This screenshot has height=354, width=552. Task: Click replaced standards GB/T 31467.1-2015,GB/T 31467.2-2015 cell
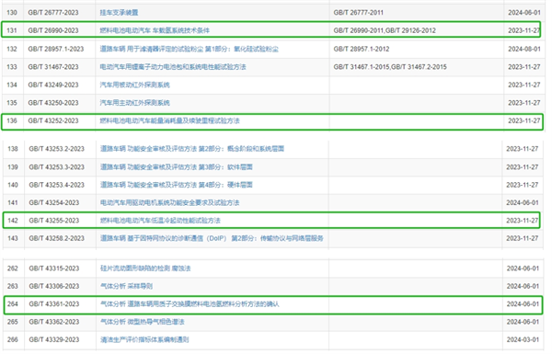tap(390, 67)
